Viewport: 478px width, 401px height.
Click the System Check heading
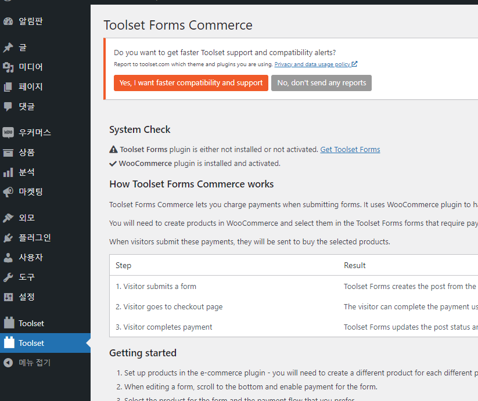click(139, 130)
